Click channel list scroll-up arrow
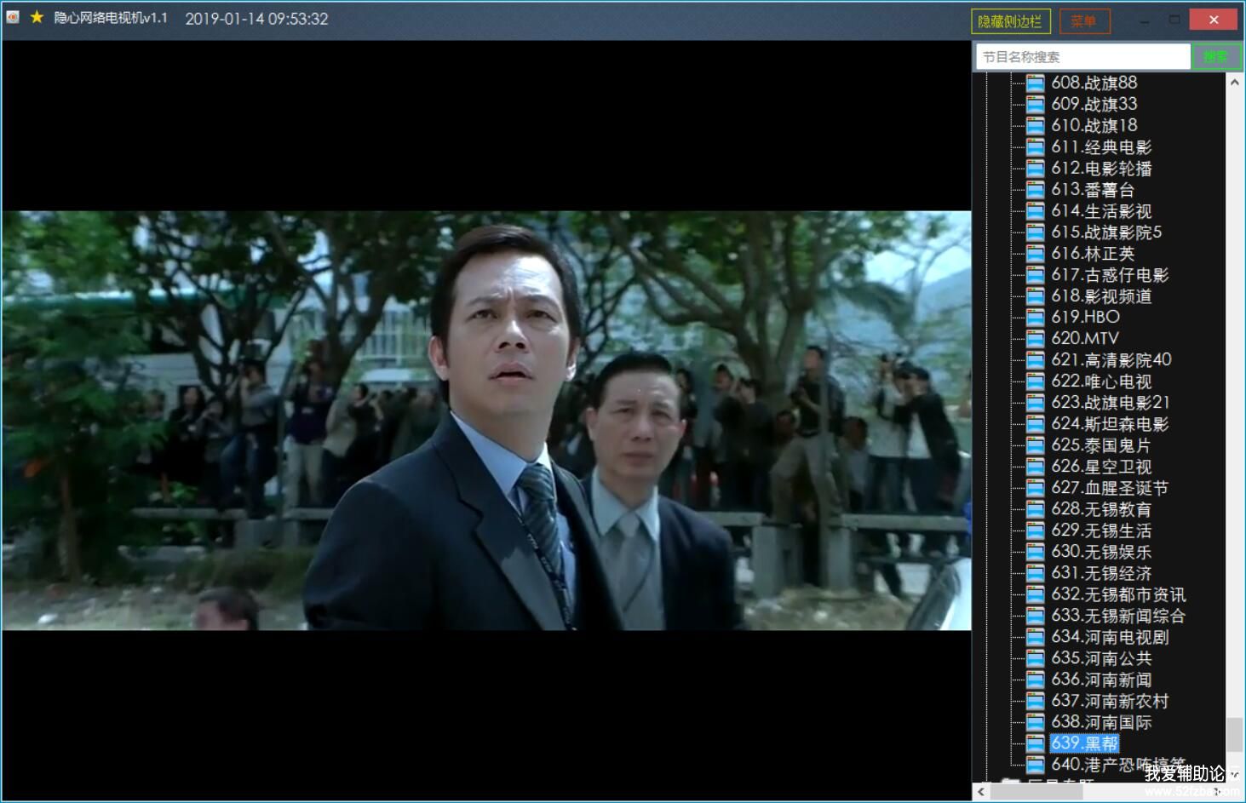 pyautogui.click(x=1234, y=83)
